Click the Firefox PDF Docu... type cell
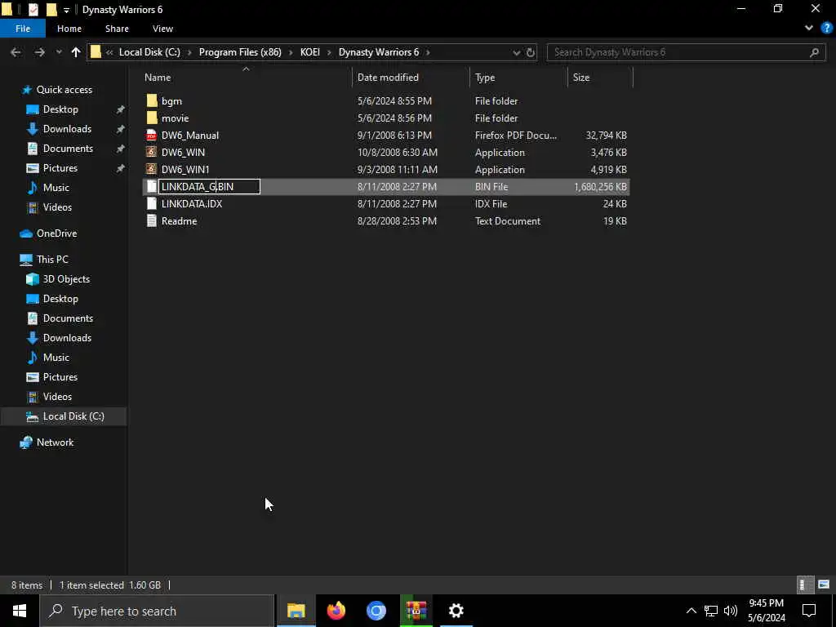This screenshot has width=836, height=627. pos(516,136)
